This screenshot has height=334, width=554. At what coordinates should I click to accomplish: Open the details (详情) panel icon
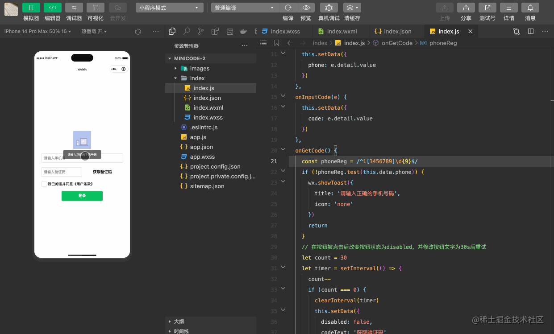pyautogui.click(x=509, y=8)
